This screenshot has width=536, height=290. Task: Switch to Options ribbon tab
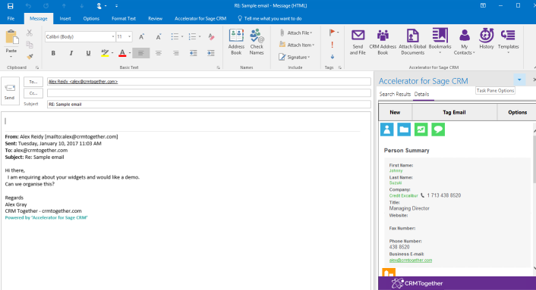point(91,18)
